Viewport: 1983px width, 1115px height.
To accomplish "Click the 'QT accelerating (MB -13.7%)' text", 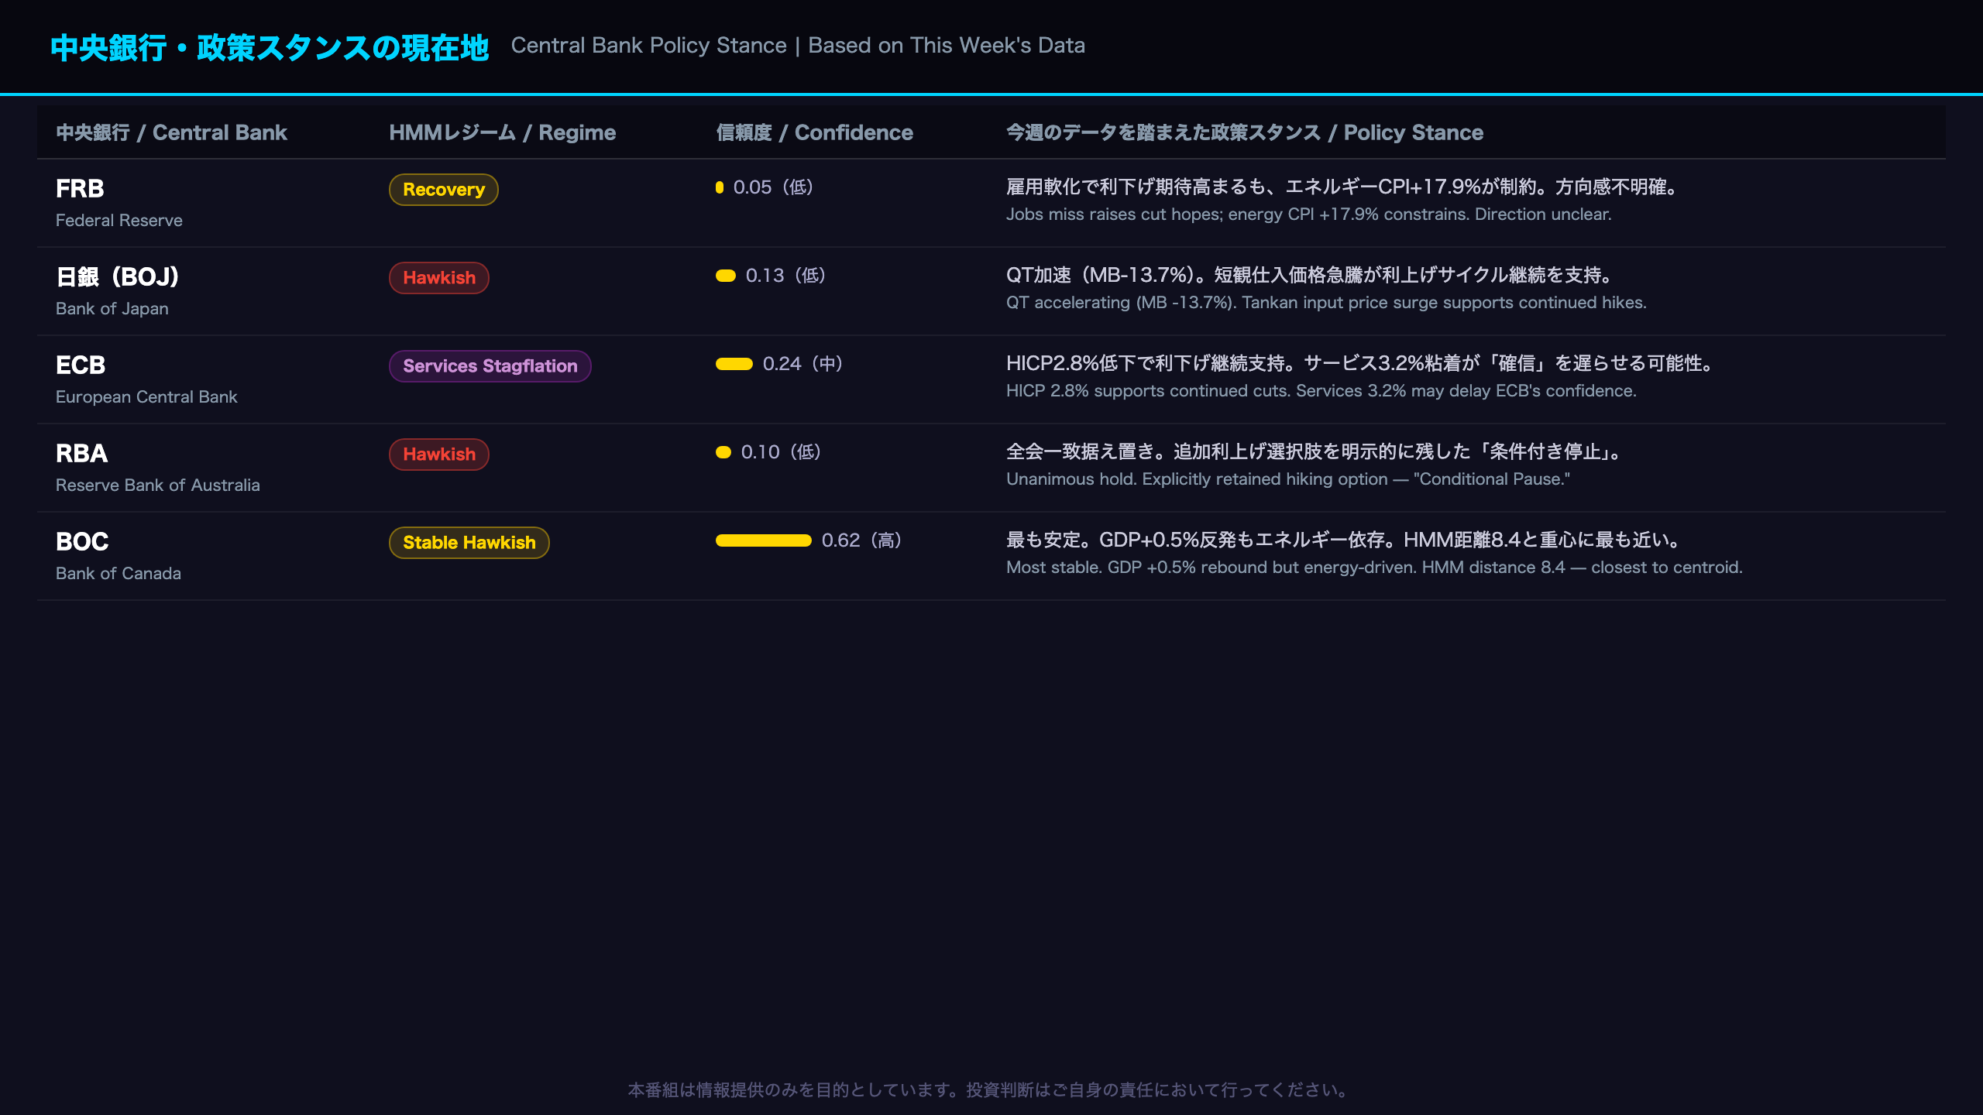I will coord(1326,303).
